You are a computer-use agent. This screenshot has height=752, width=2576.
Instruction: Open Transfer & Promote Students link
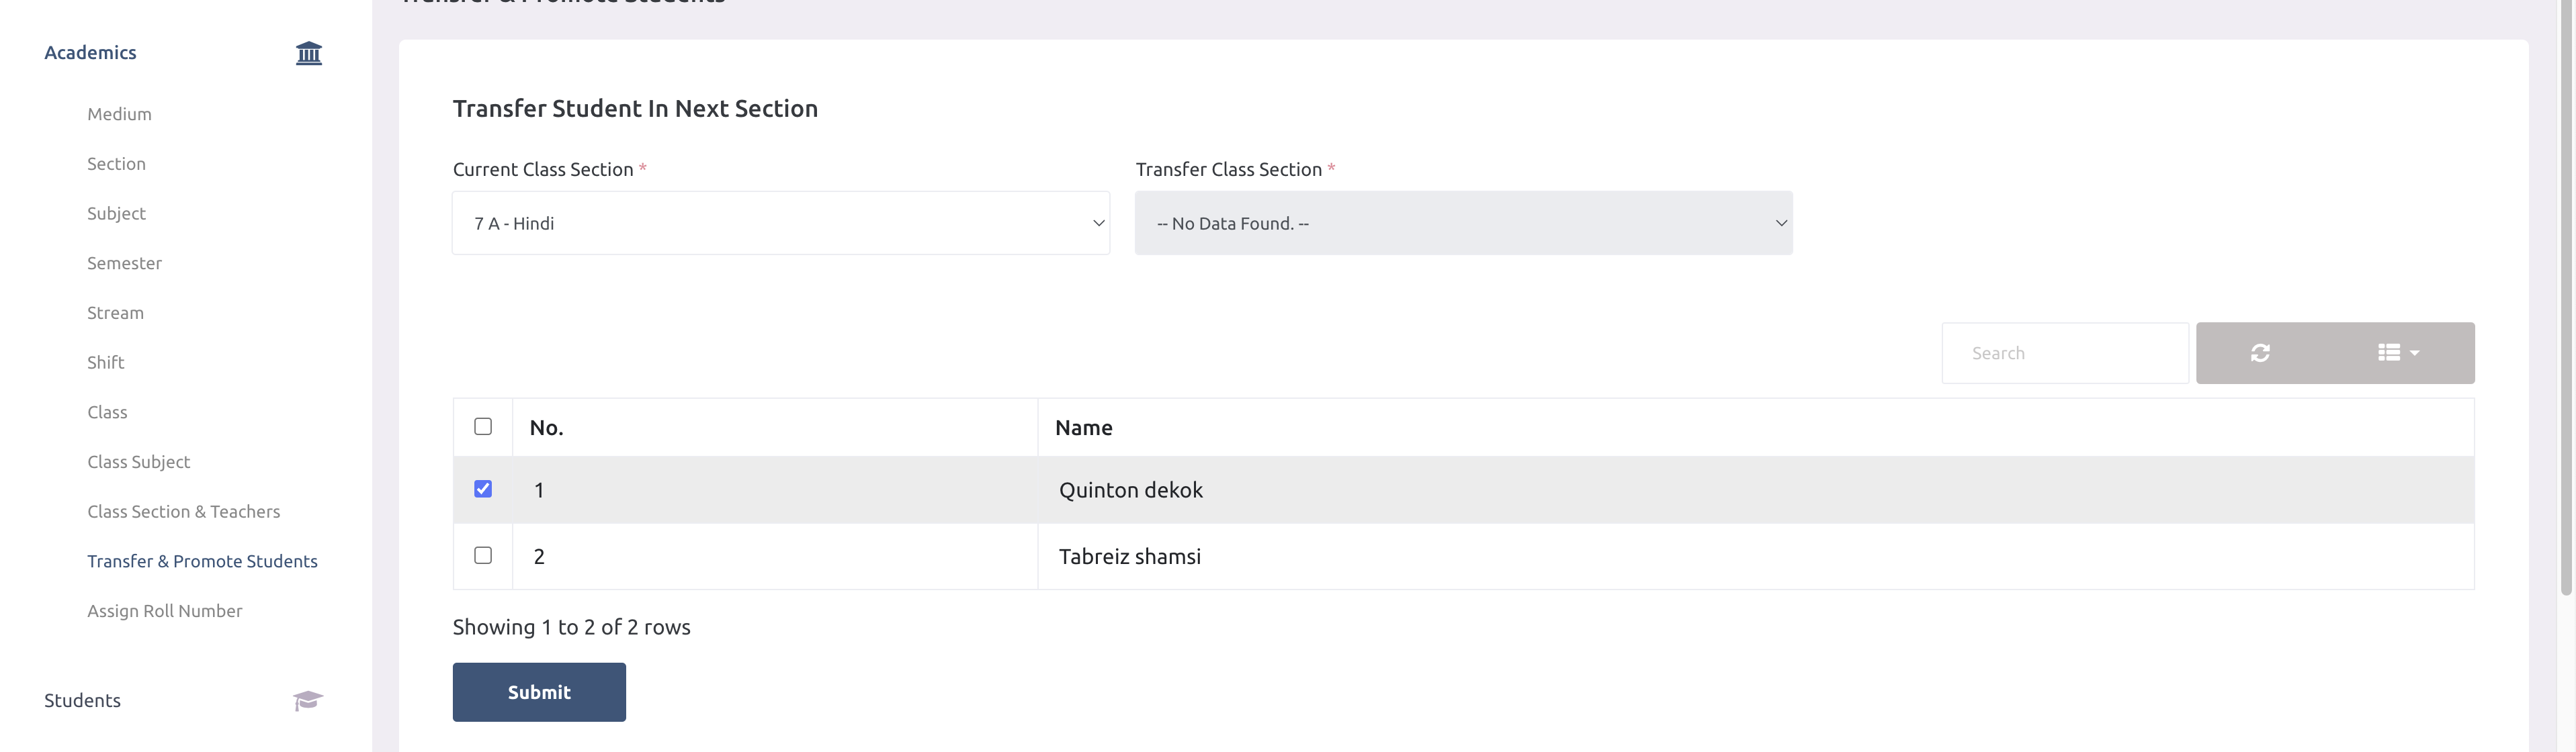(x=202, y=561)
